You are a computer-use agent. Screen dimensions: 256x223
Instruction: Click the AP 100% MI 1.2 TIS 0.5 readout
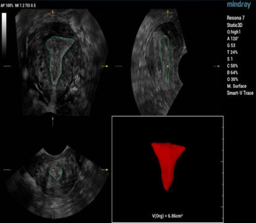click(18, 6)
